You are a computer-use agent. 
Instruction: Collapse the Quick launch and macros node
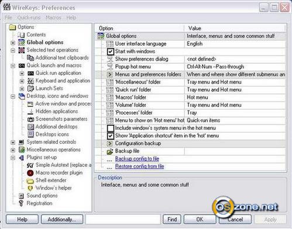[13, 66]
